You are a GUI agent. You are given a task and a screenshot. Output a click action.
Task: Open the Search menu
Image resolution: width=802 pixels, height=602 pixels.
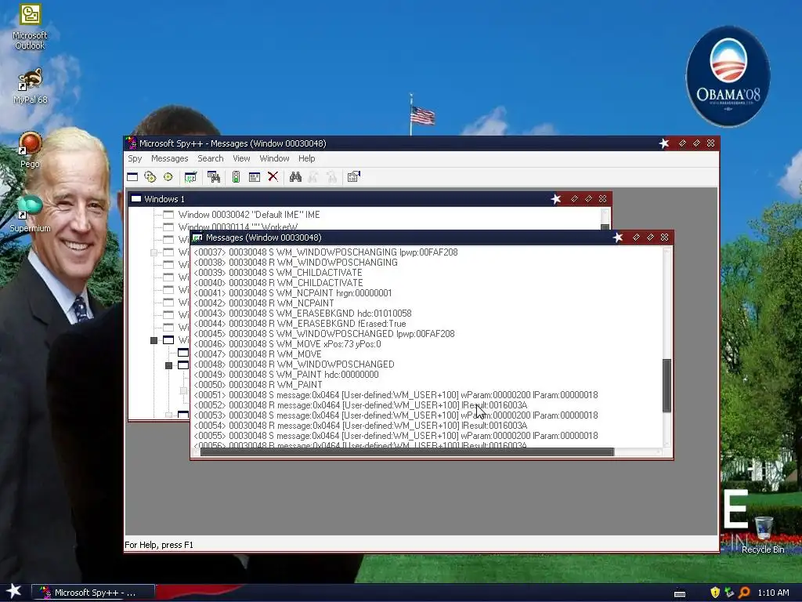click(210, 158)
